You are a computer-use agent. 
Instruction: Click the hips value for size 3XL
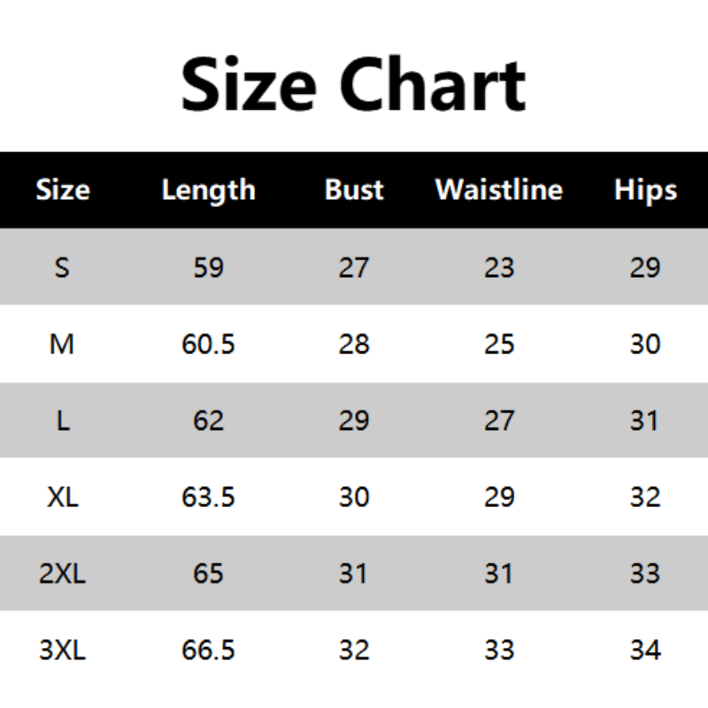point(645,650)
